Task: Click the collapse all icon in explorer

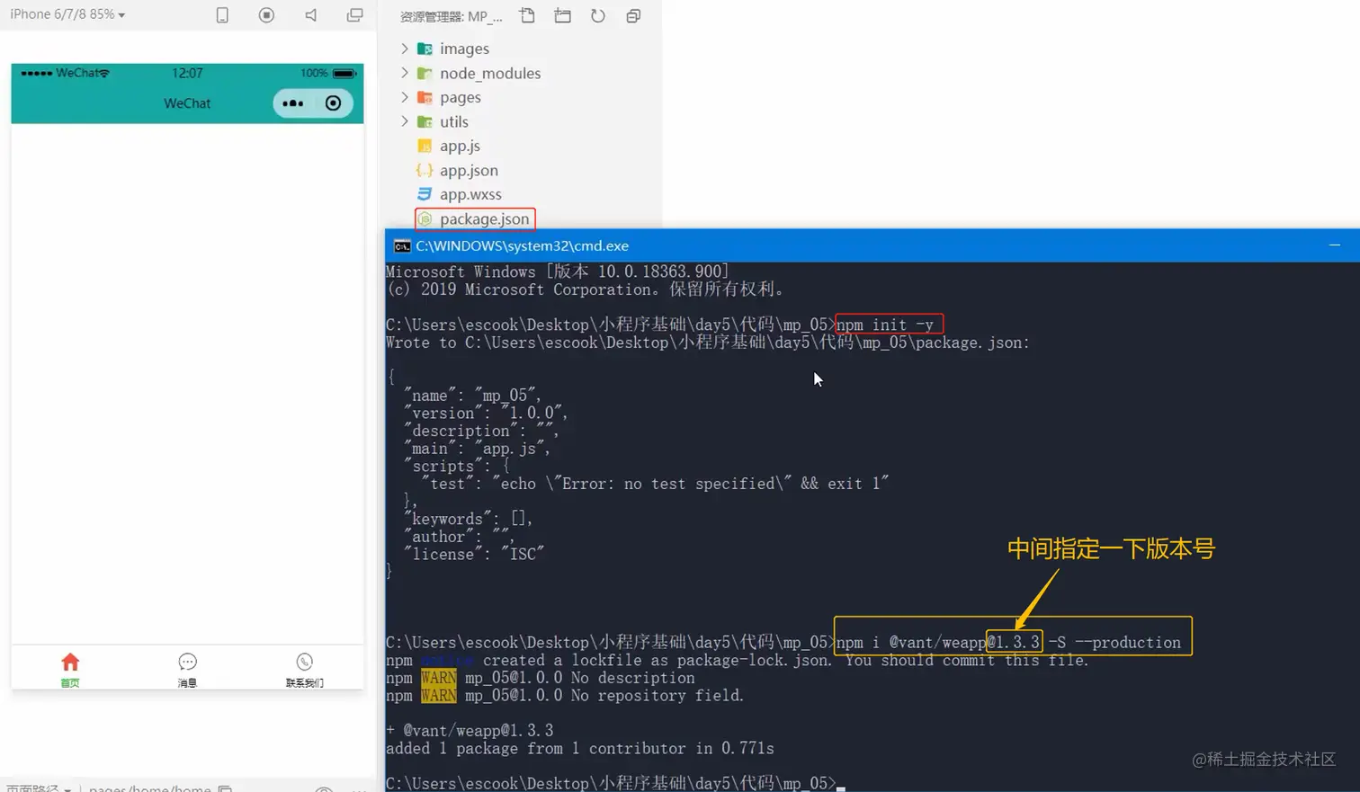Action: [633, 15]
